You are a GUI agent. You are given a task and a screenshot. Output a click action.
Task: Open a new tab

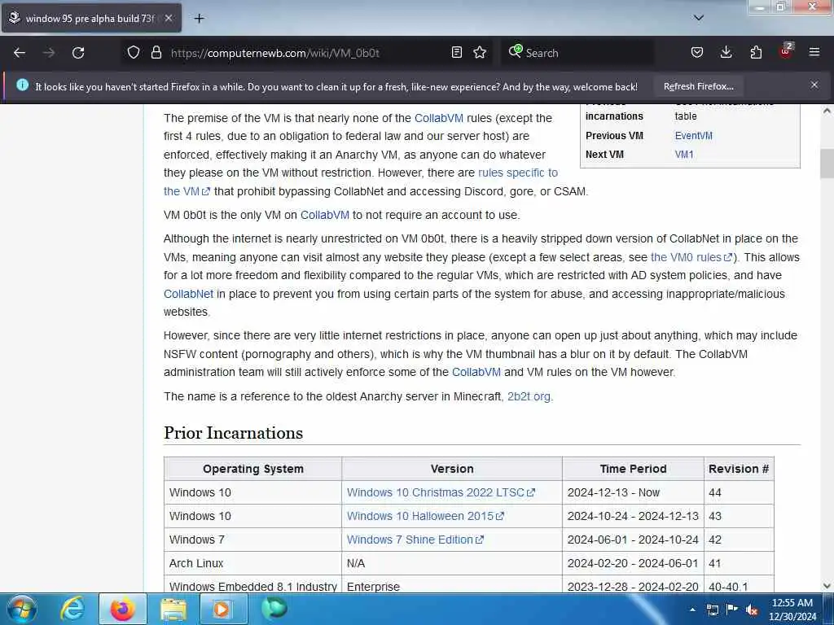[x=199, y=18]
